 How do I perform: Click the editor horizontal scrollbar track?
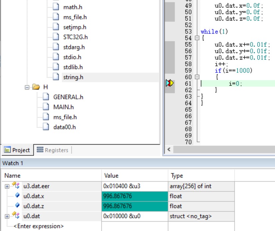point(224,150)
